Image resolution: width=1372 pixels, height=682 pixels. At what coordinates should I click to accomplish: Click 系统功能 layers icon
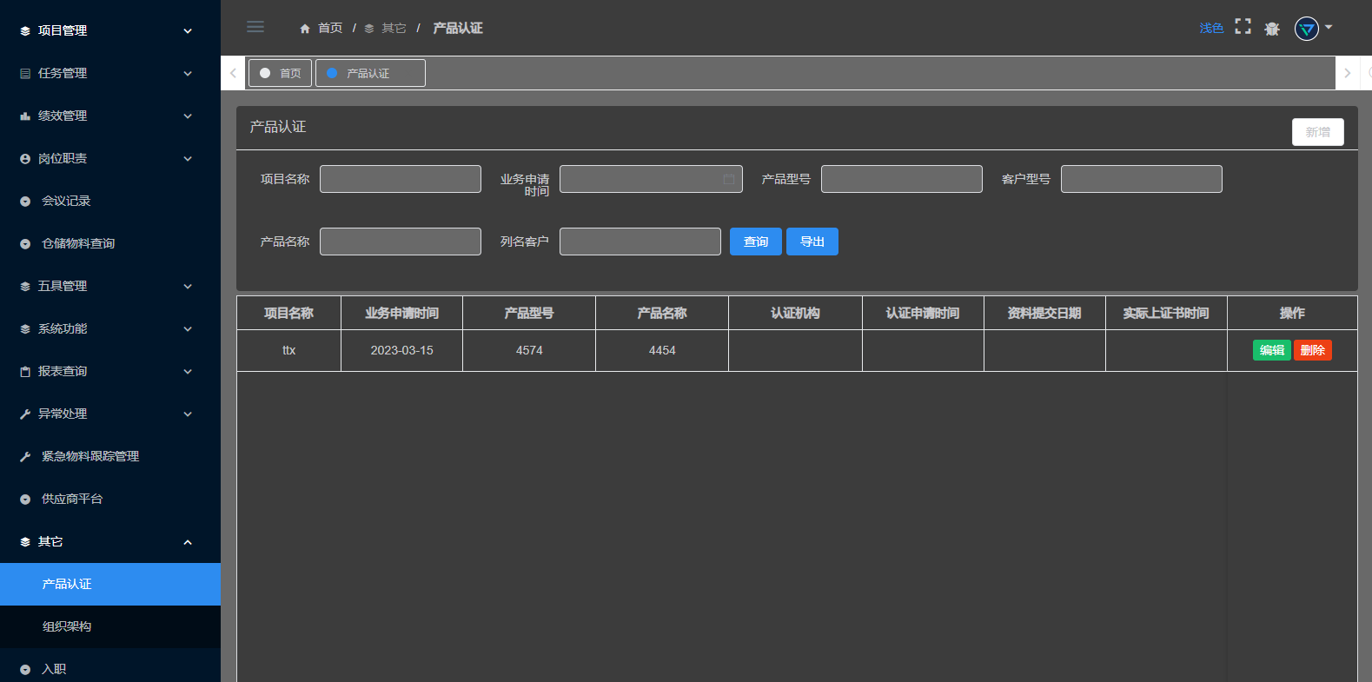(25, 329)
